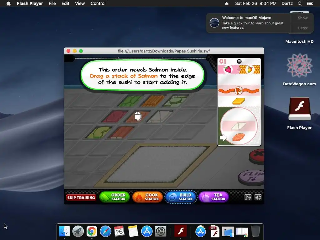Open System Preferences from the Dock
320x240 pixels.
160,232
